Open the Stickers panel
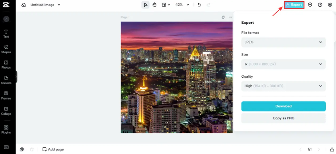 (6, 80)
